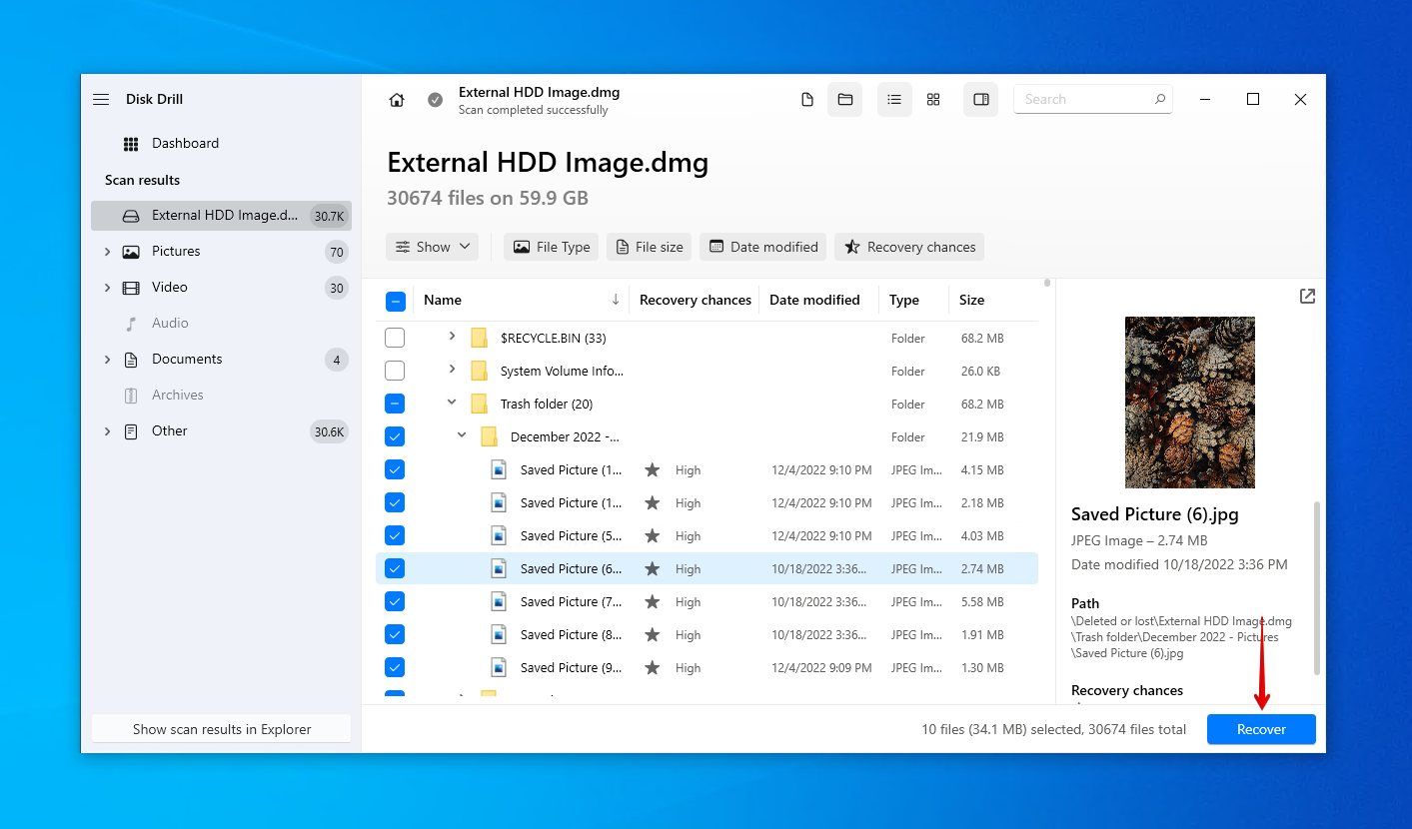
Task: Click the star icon for Saved Picture (9
Action: pyautogui.click(x=653, y=667)
